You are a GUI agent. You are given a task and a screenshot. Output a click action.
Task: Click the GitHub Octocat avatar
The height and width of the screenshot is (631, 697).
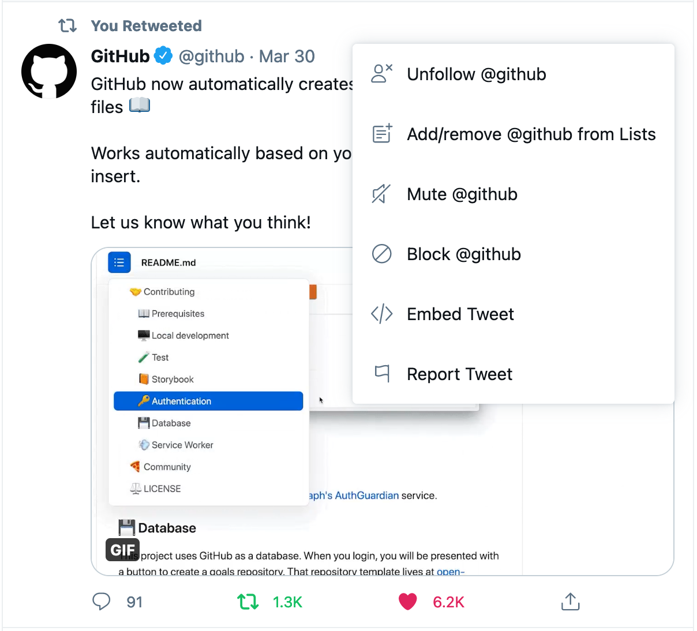click(x=49, y=72)
